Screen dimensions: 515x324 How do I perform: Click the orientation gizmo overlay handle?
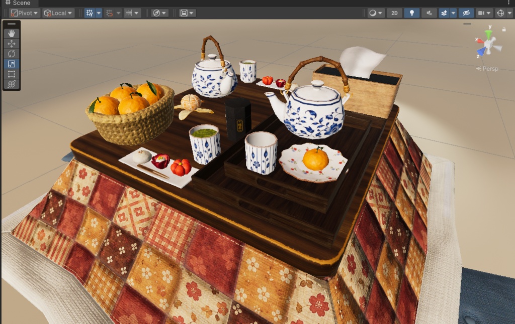[x=467, y=24]
